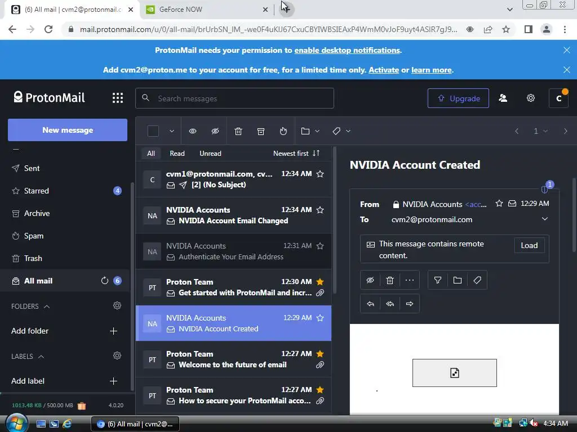Open Folders settings gear in sidebar

[117, 305]
